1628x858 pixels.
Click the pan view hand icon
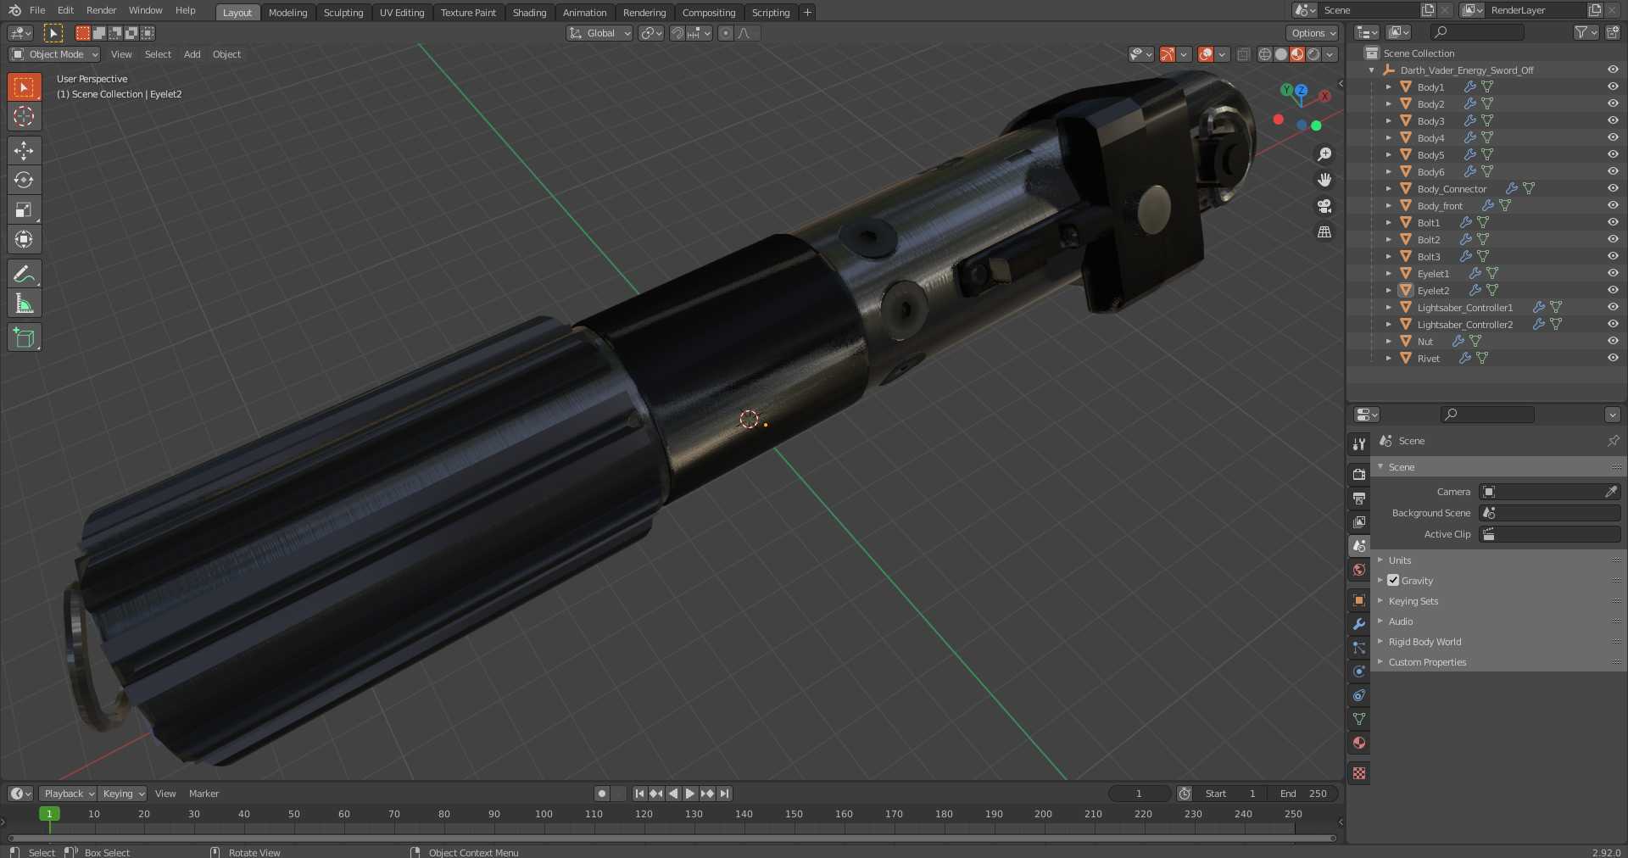[1324, 180]
